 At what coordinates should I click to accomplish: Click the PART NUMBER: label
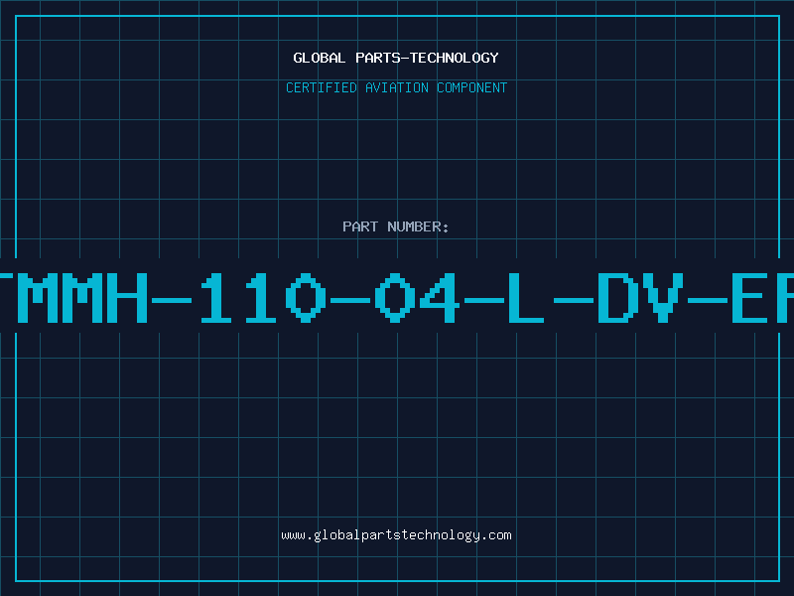tap(395, 226)
